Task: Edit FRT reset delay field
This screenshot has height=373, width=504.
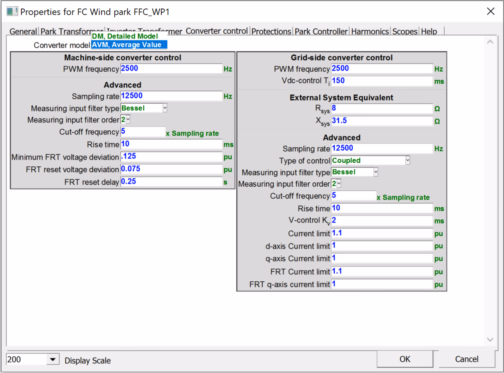Action: point(171,182)
